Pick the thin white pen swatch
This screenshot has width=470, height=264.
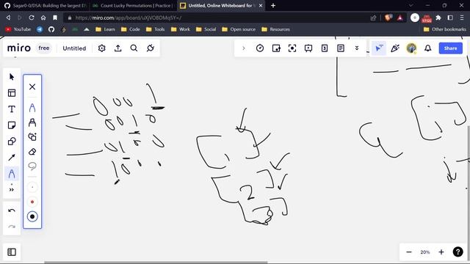point(32,188)
